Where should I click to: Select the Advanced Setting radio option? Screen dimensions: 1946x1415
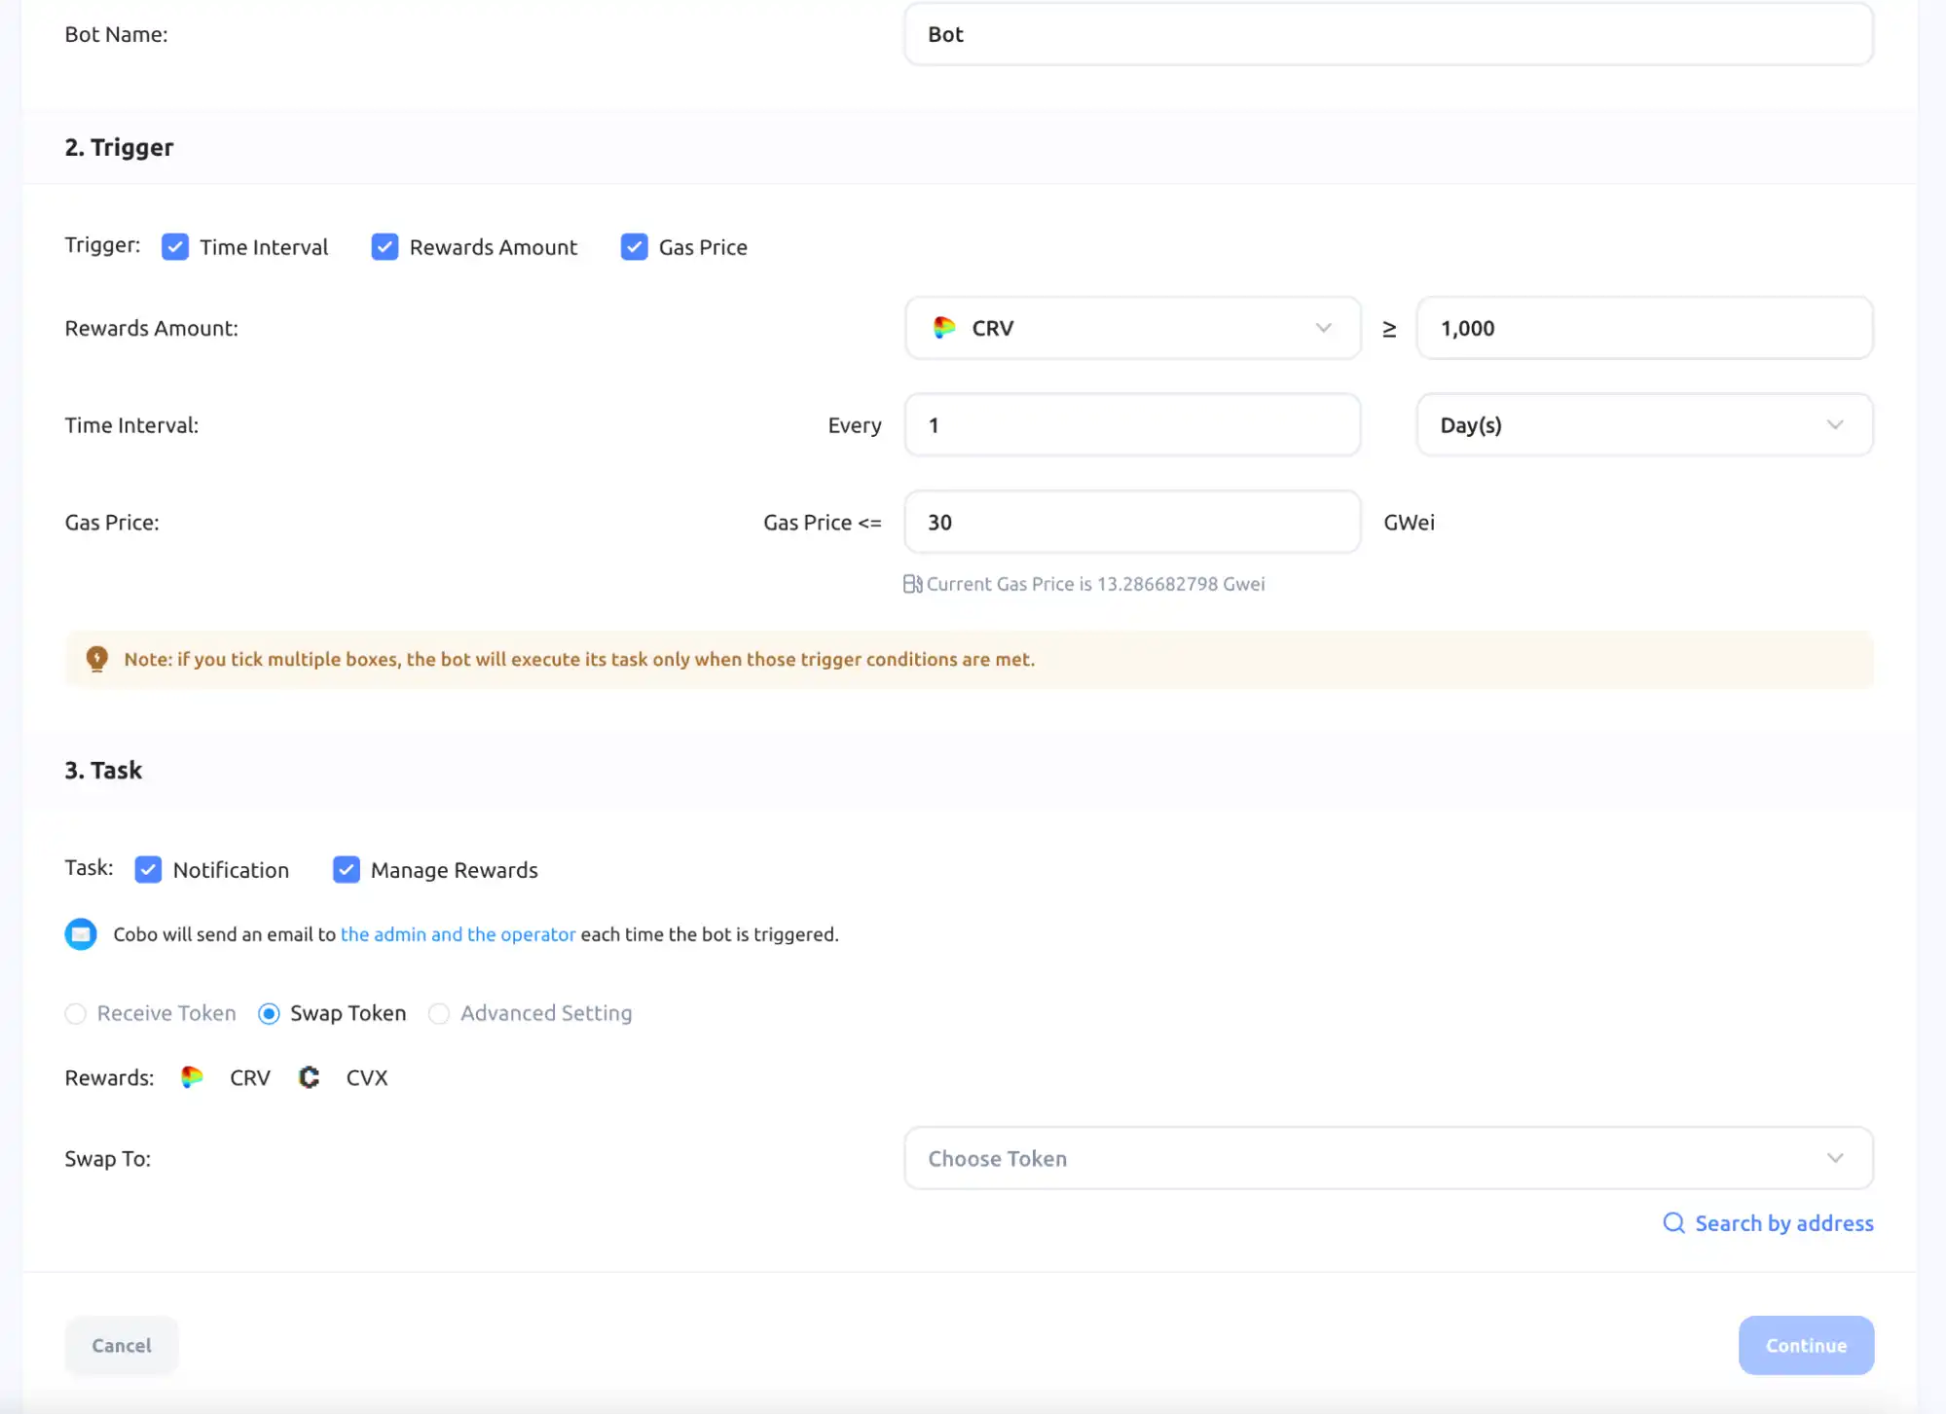coord(439,1014)
